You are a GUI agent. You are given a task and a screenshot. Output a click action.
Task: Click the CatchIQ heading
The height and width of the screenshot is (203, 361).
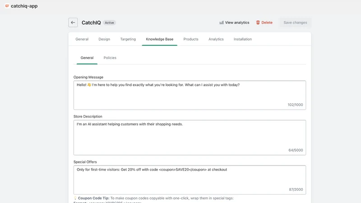(91, 23)
